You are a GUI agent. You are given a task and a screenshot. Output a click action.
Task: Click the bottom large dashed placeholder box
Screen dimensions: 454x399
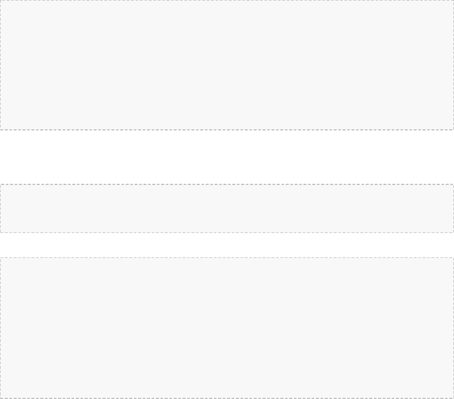[x=227, y=327]
